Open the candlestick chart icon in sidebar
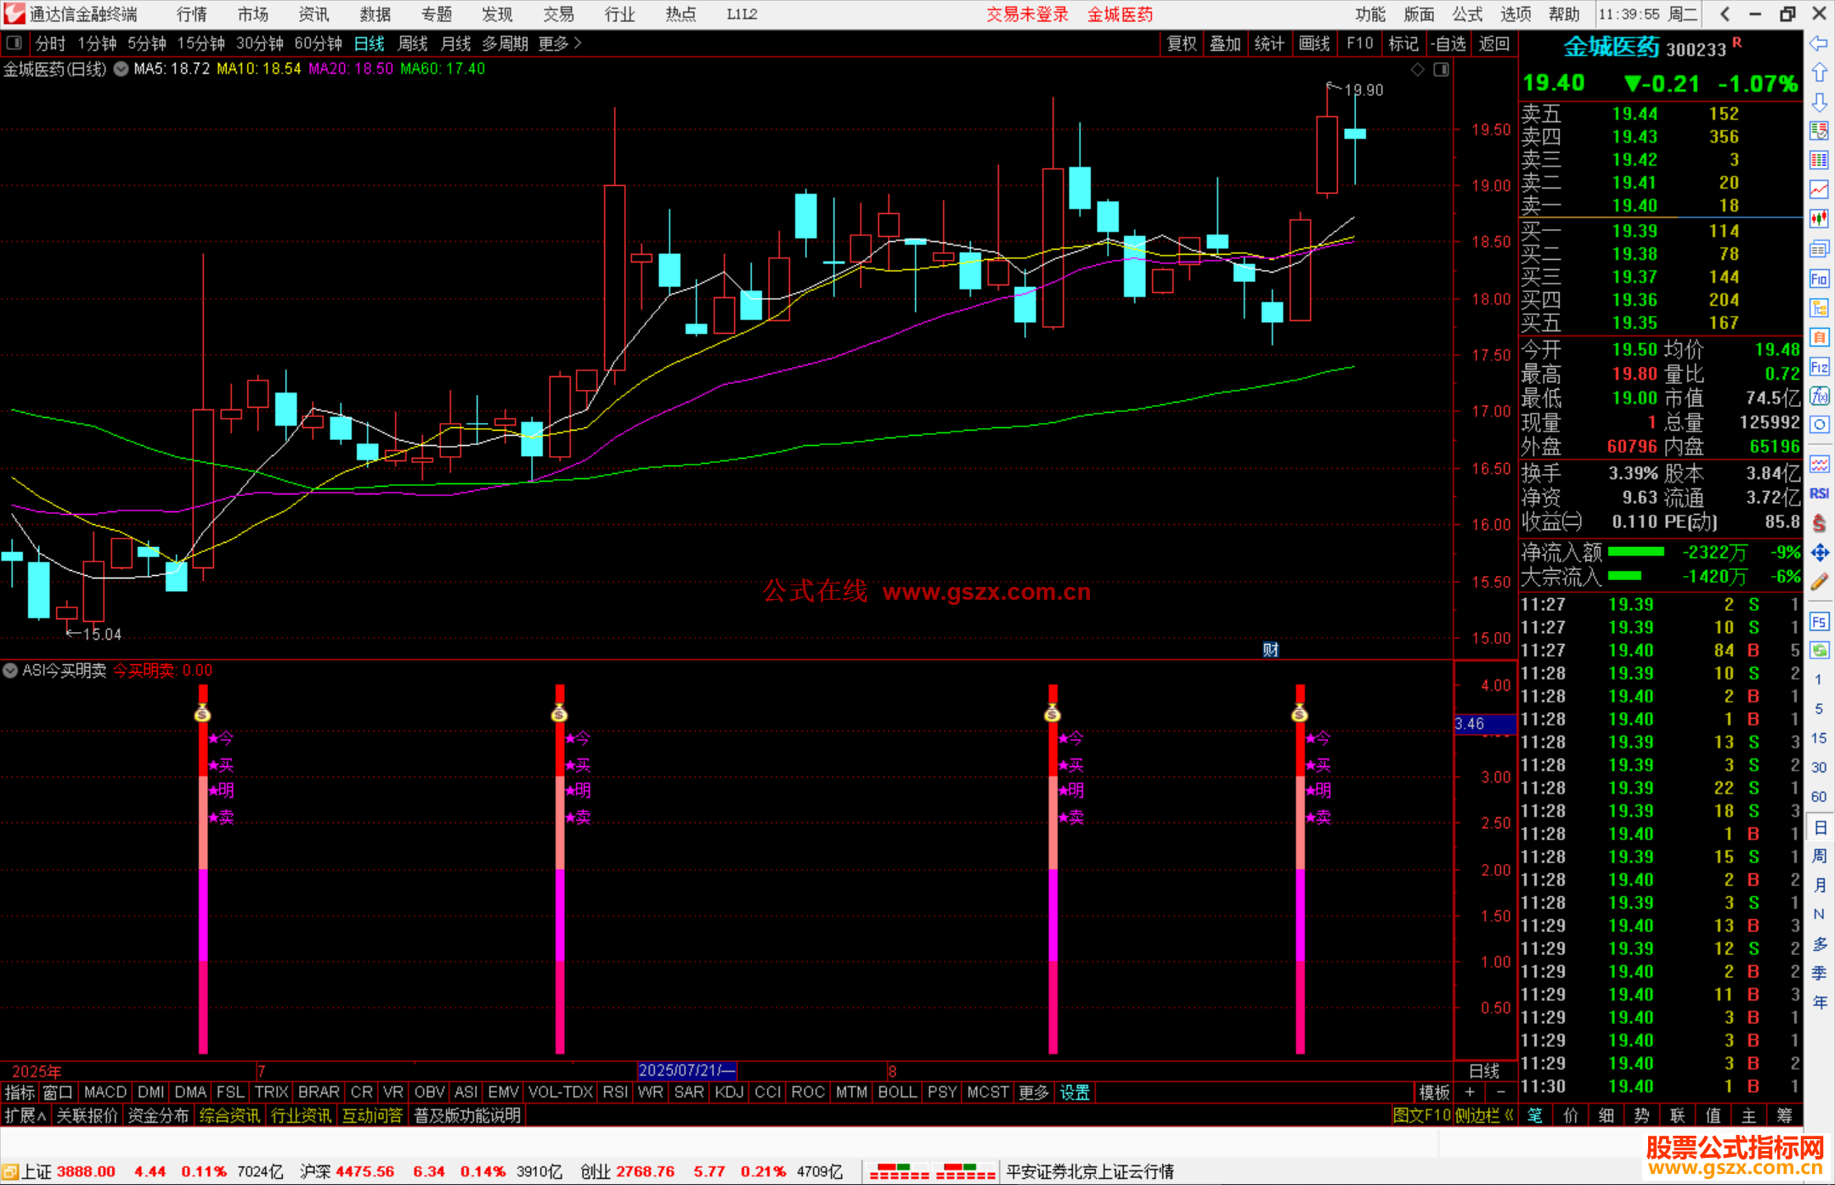The height and width of the screenshot is (1185, 1835). coord(1819,219)
